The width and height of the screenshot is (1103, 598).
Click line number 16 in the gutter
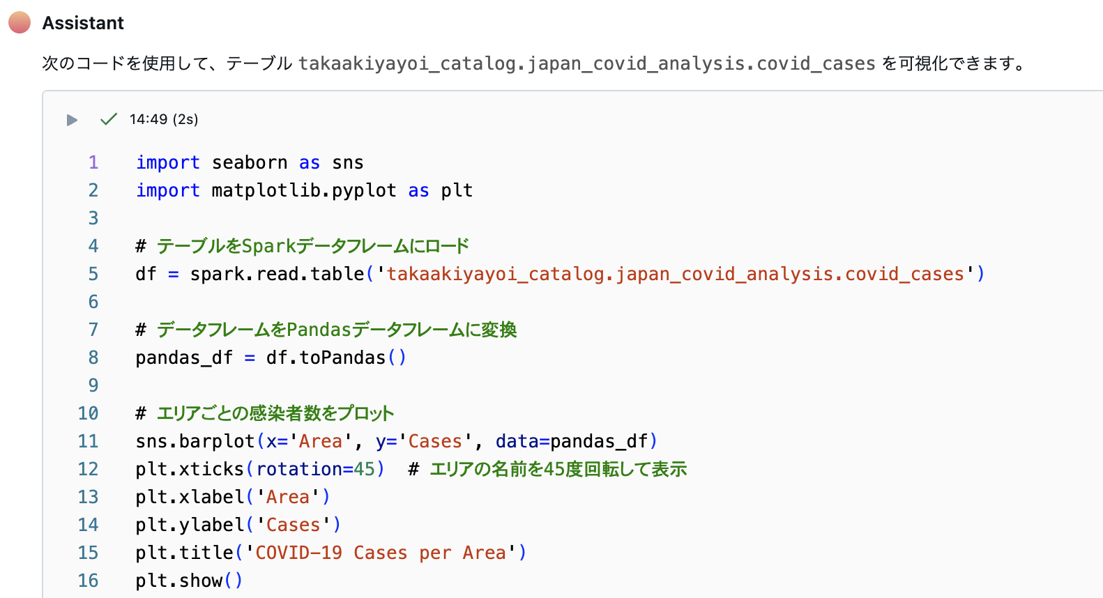(x=89, y=581)
